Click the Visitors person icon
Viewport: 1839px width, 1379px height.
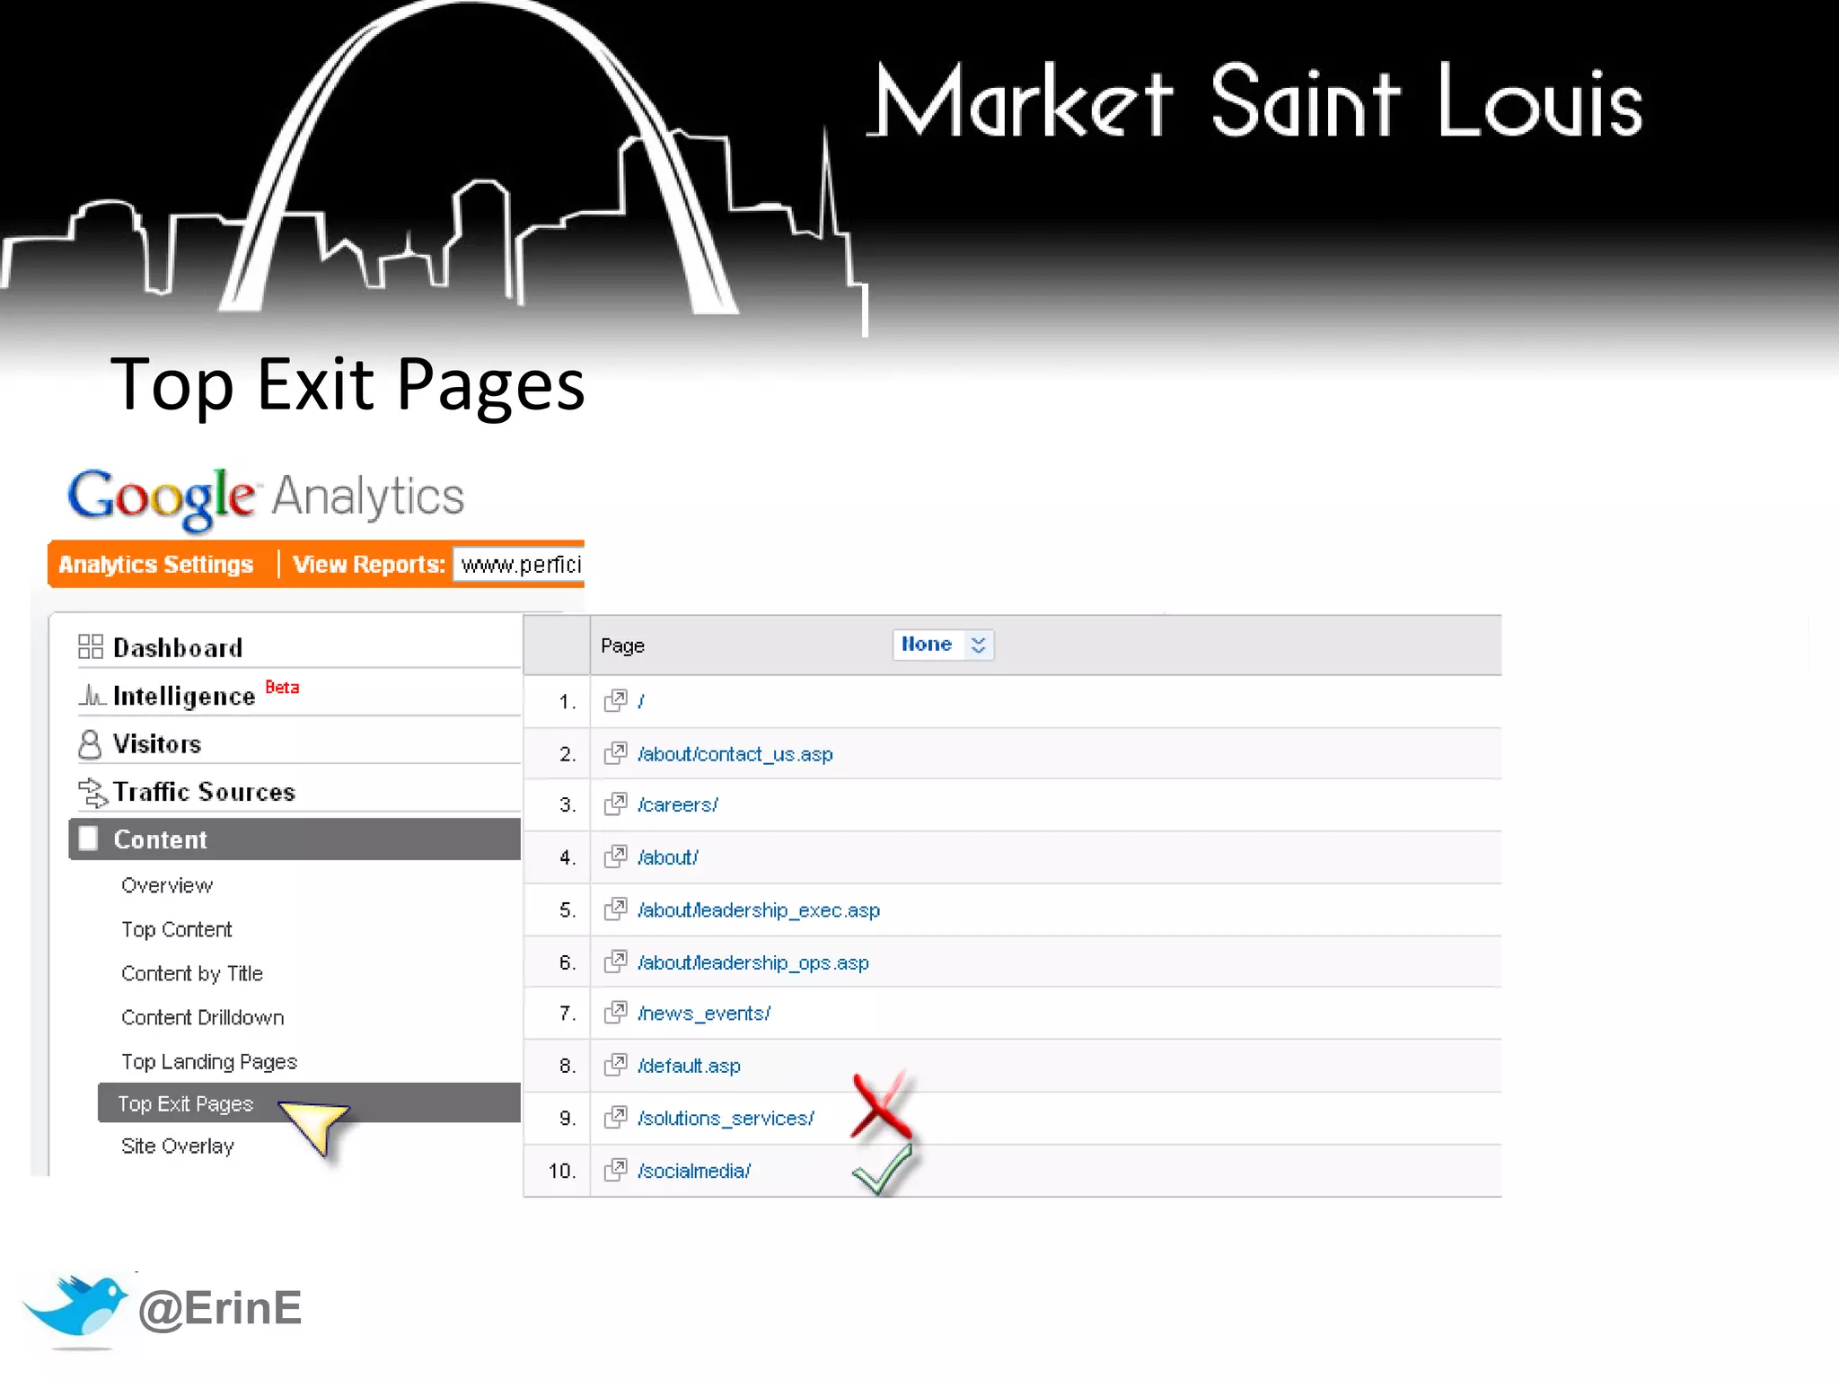(90, 743)
